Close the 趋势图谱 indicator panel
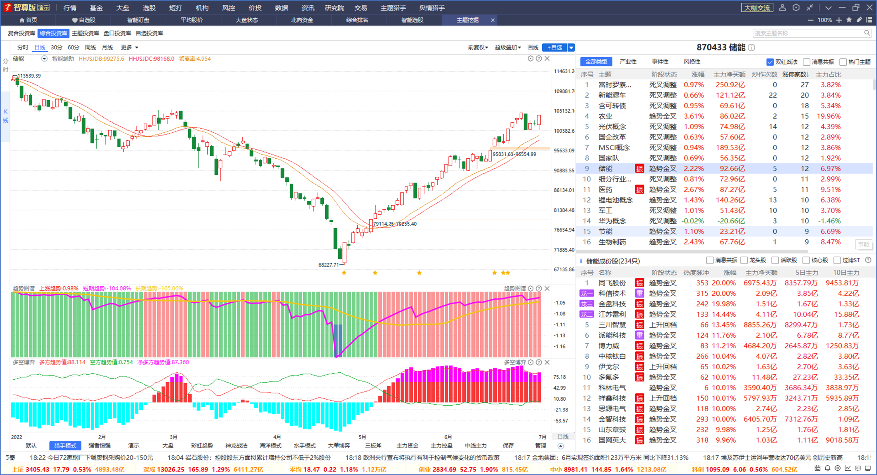This screenshot has height=475, width=877. pyautogui.click(x=547, y=288)
